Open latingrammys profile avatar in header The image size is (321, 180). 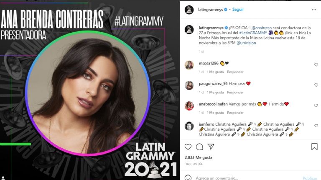point(189,10)
